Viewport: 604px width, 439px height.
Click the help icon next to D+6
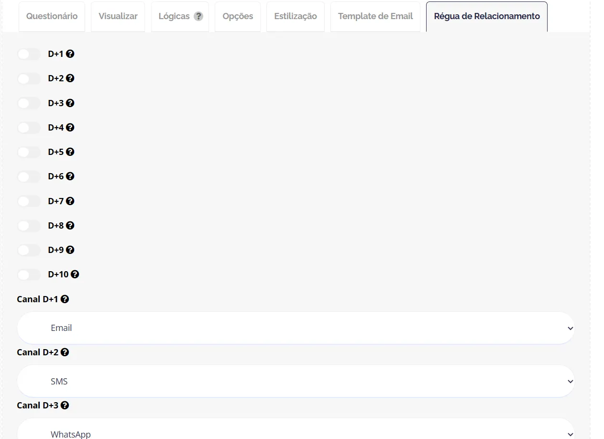click(70, 176)
